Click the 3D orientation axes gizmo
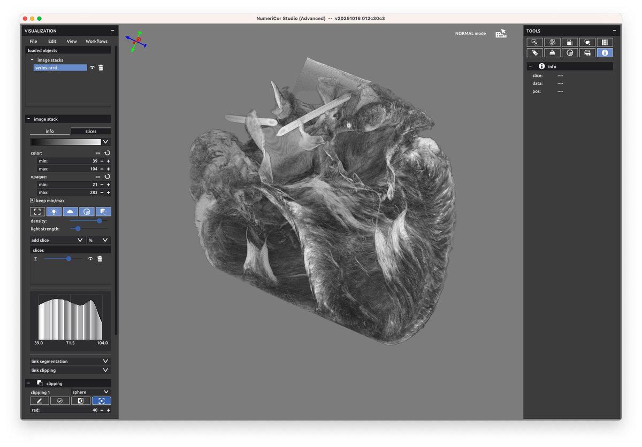The height and width of the screenshot is (447, 642). coord(136,41)
